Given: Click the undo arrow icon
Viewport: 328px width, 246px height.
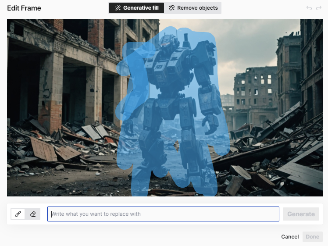Looking at the screenshot, I should pyautogui.click(x=309, y=8).
